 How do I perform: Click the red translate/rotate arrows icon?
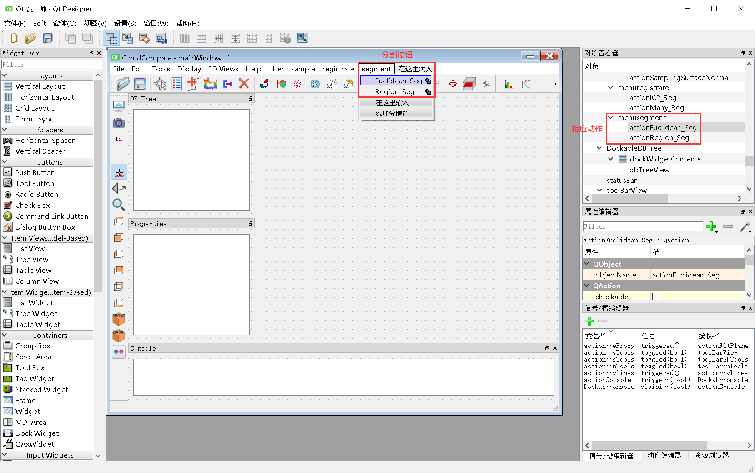click(453, 84)
